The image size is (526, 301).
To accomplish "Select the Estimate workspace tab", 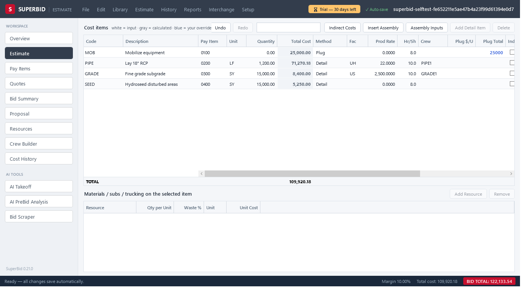I will (x=39, y=53).
